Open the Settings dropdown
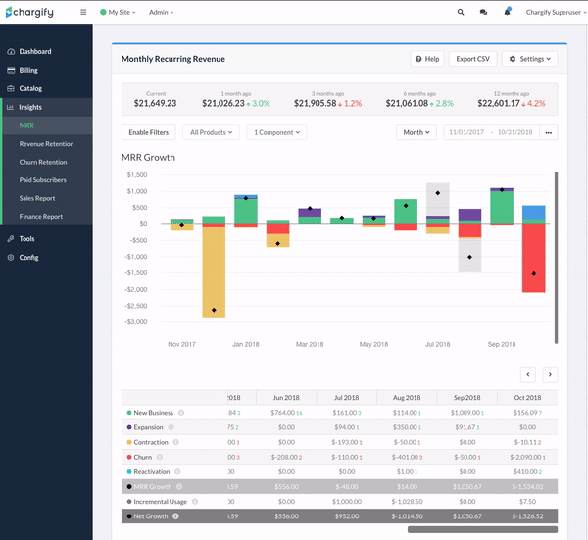The height and width of the screenshot is (540, 588). pyautogui.click(x=529, y=59)
